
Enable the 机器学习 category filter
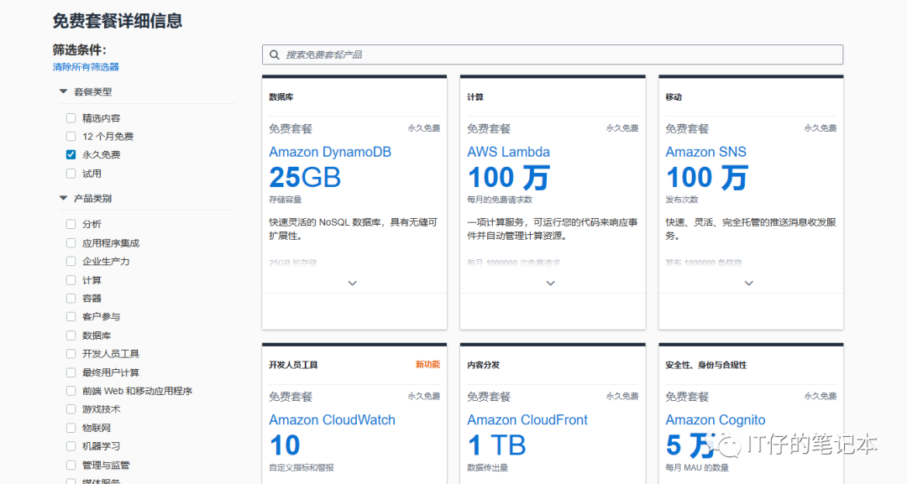click(71, 446)
